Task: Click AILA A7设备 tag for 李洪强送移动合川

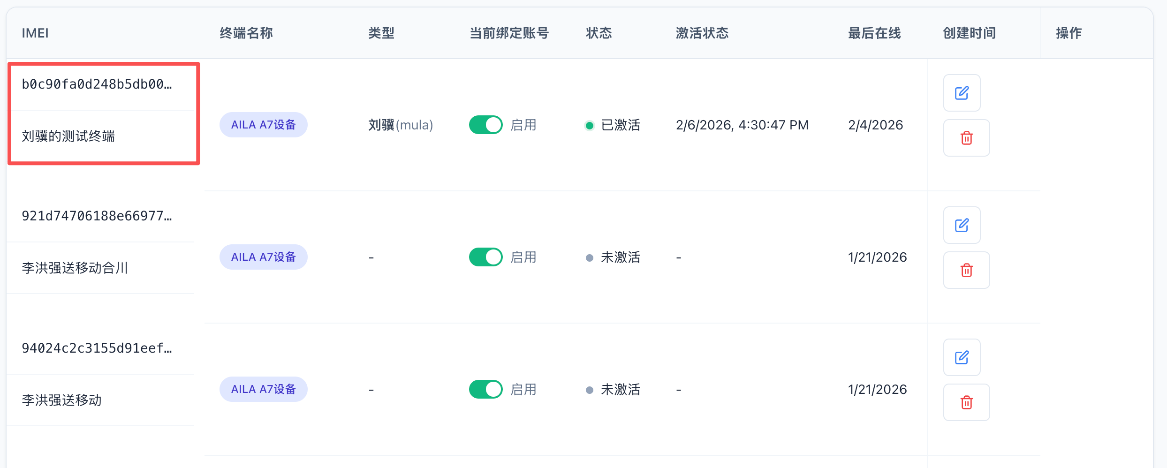Action: 263,257
